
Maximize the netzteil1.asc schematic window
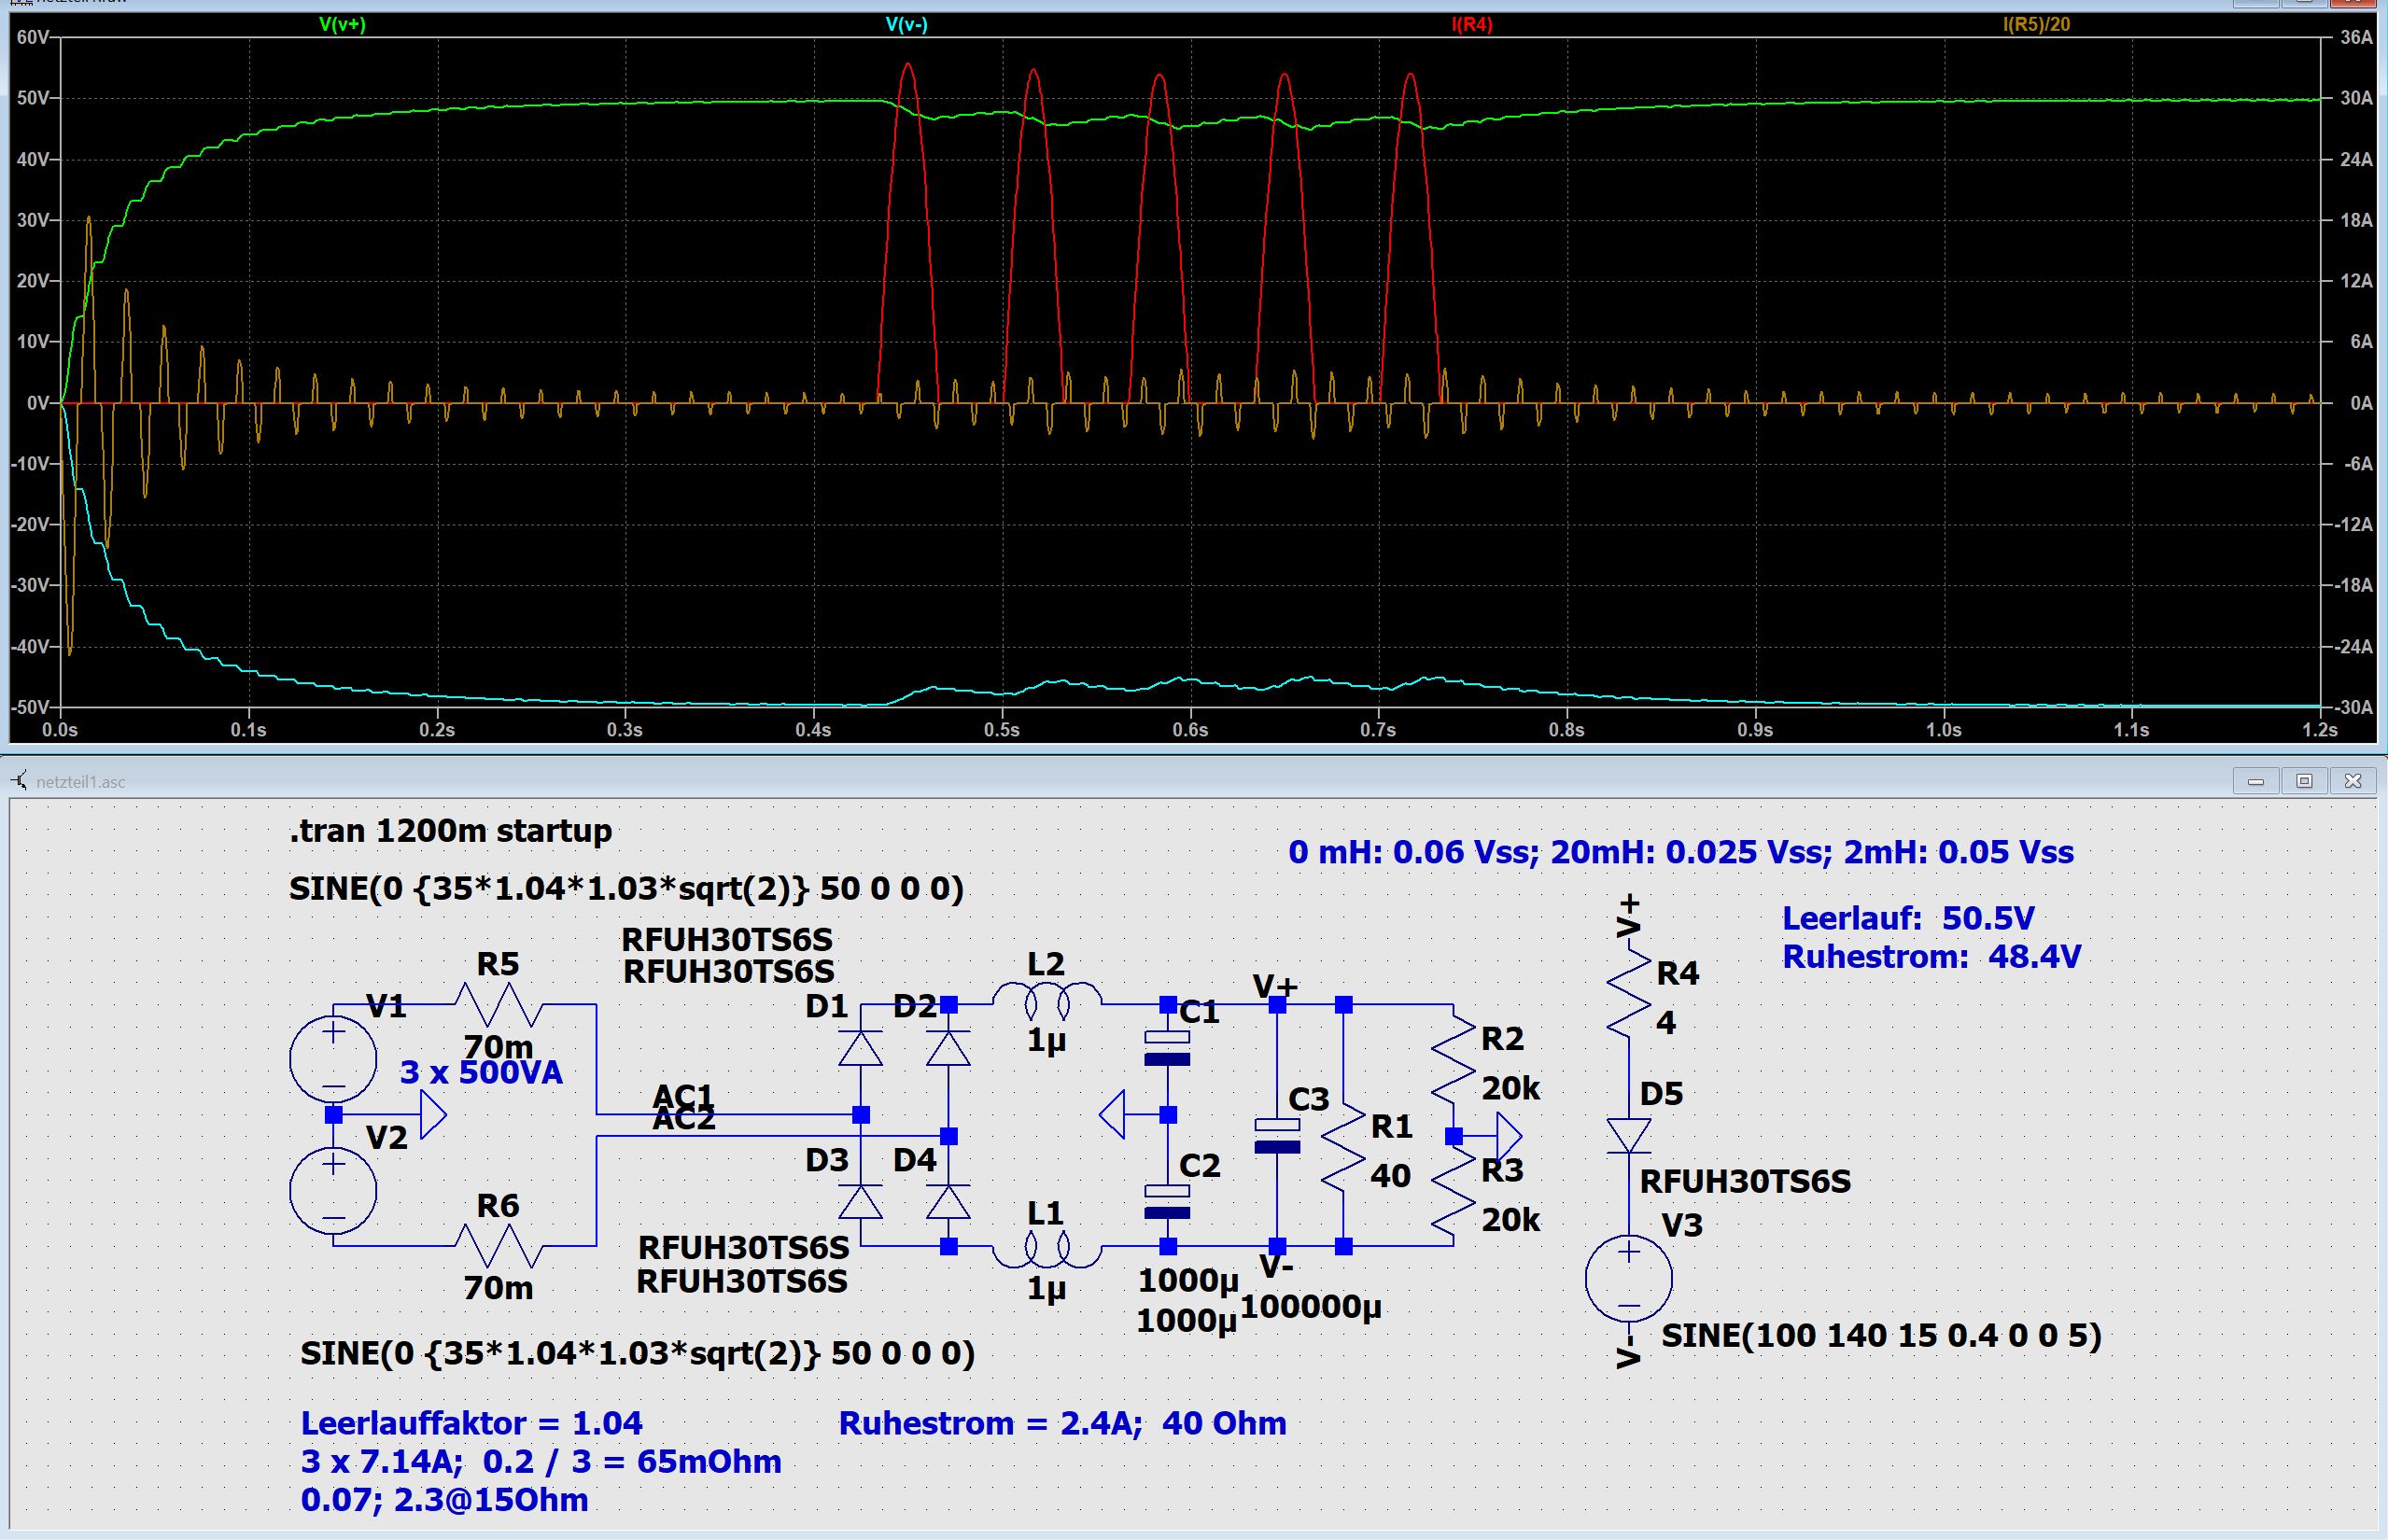2304,781
